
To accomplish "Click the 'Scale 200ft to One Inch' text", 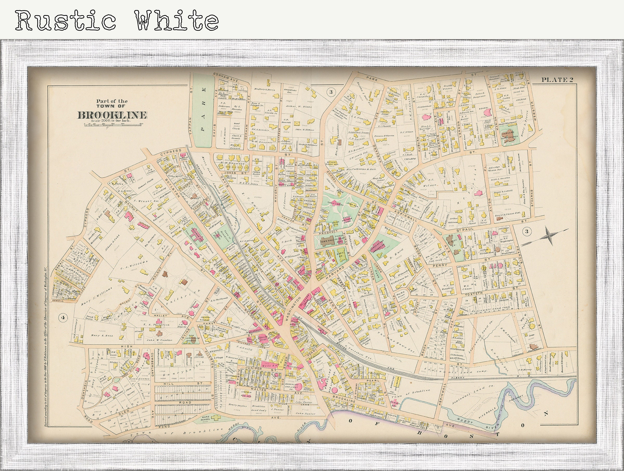I will [111, 121].
